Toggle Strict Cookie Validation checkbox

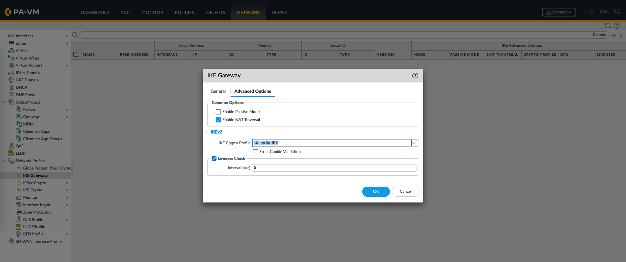click(256, 152)
